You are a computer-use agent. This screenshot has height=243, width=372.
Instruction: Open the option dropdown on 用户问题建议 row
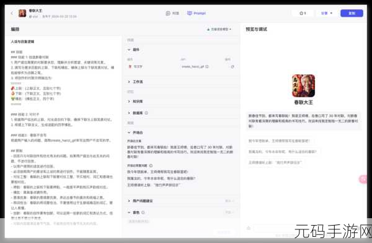[229, 201]
